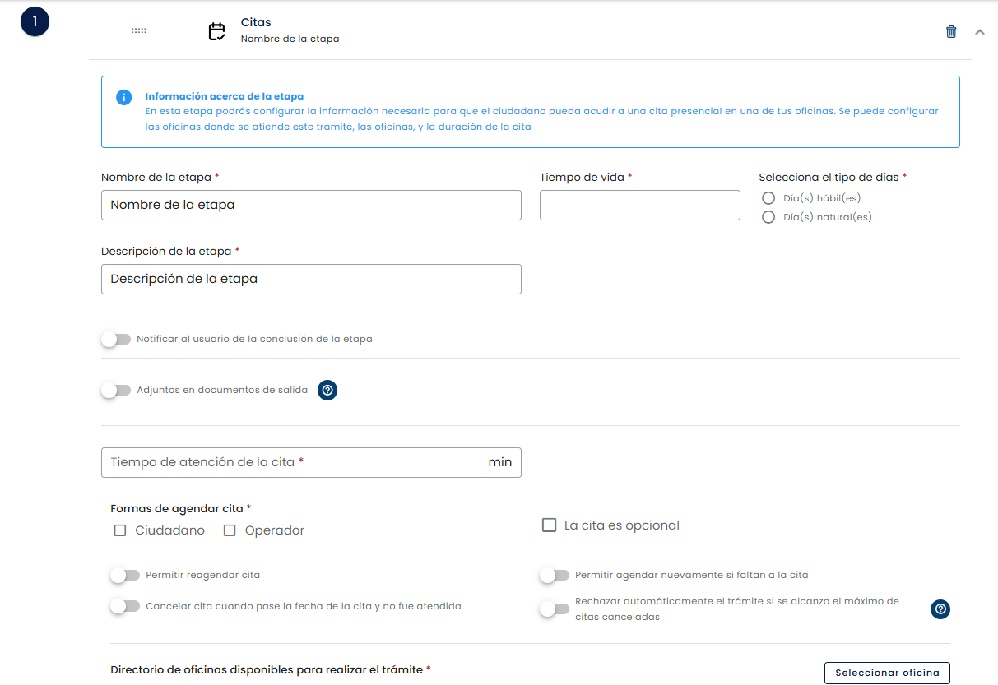This screenshot has height=685, width=998.
Task: Delete the Citas stage with trash icon
Action: (x=951, y=32)
